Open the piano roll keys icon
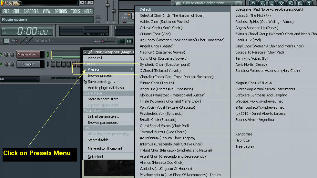This screenshot has height=178, width=317. (129, 41)
